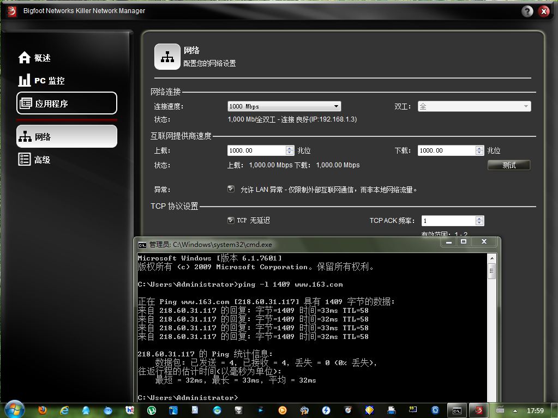This screenshot has height=418, width=558.
Task: Increase 上载 upload speed with up arrow
Action: 290,148
